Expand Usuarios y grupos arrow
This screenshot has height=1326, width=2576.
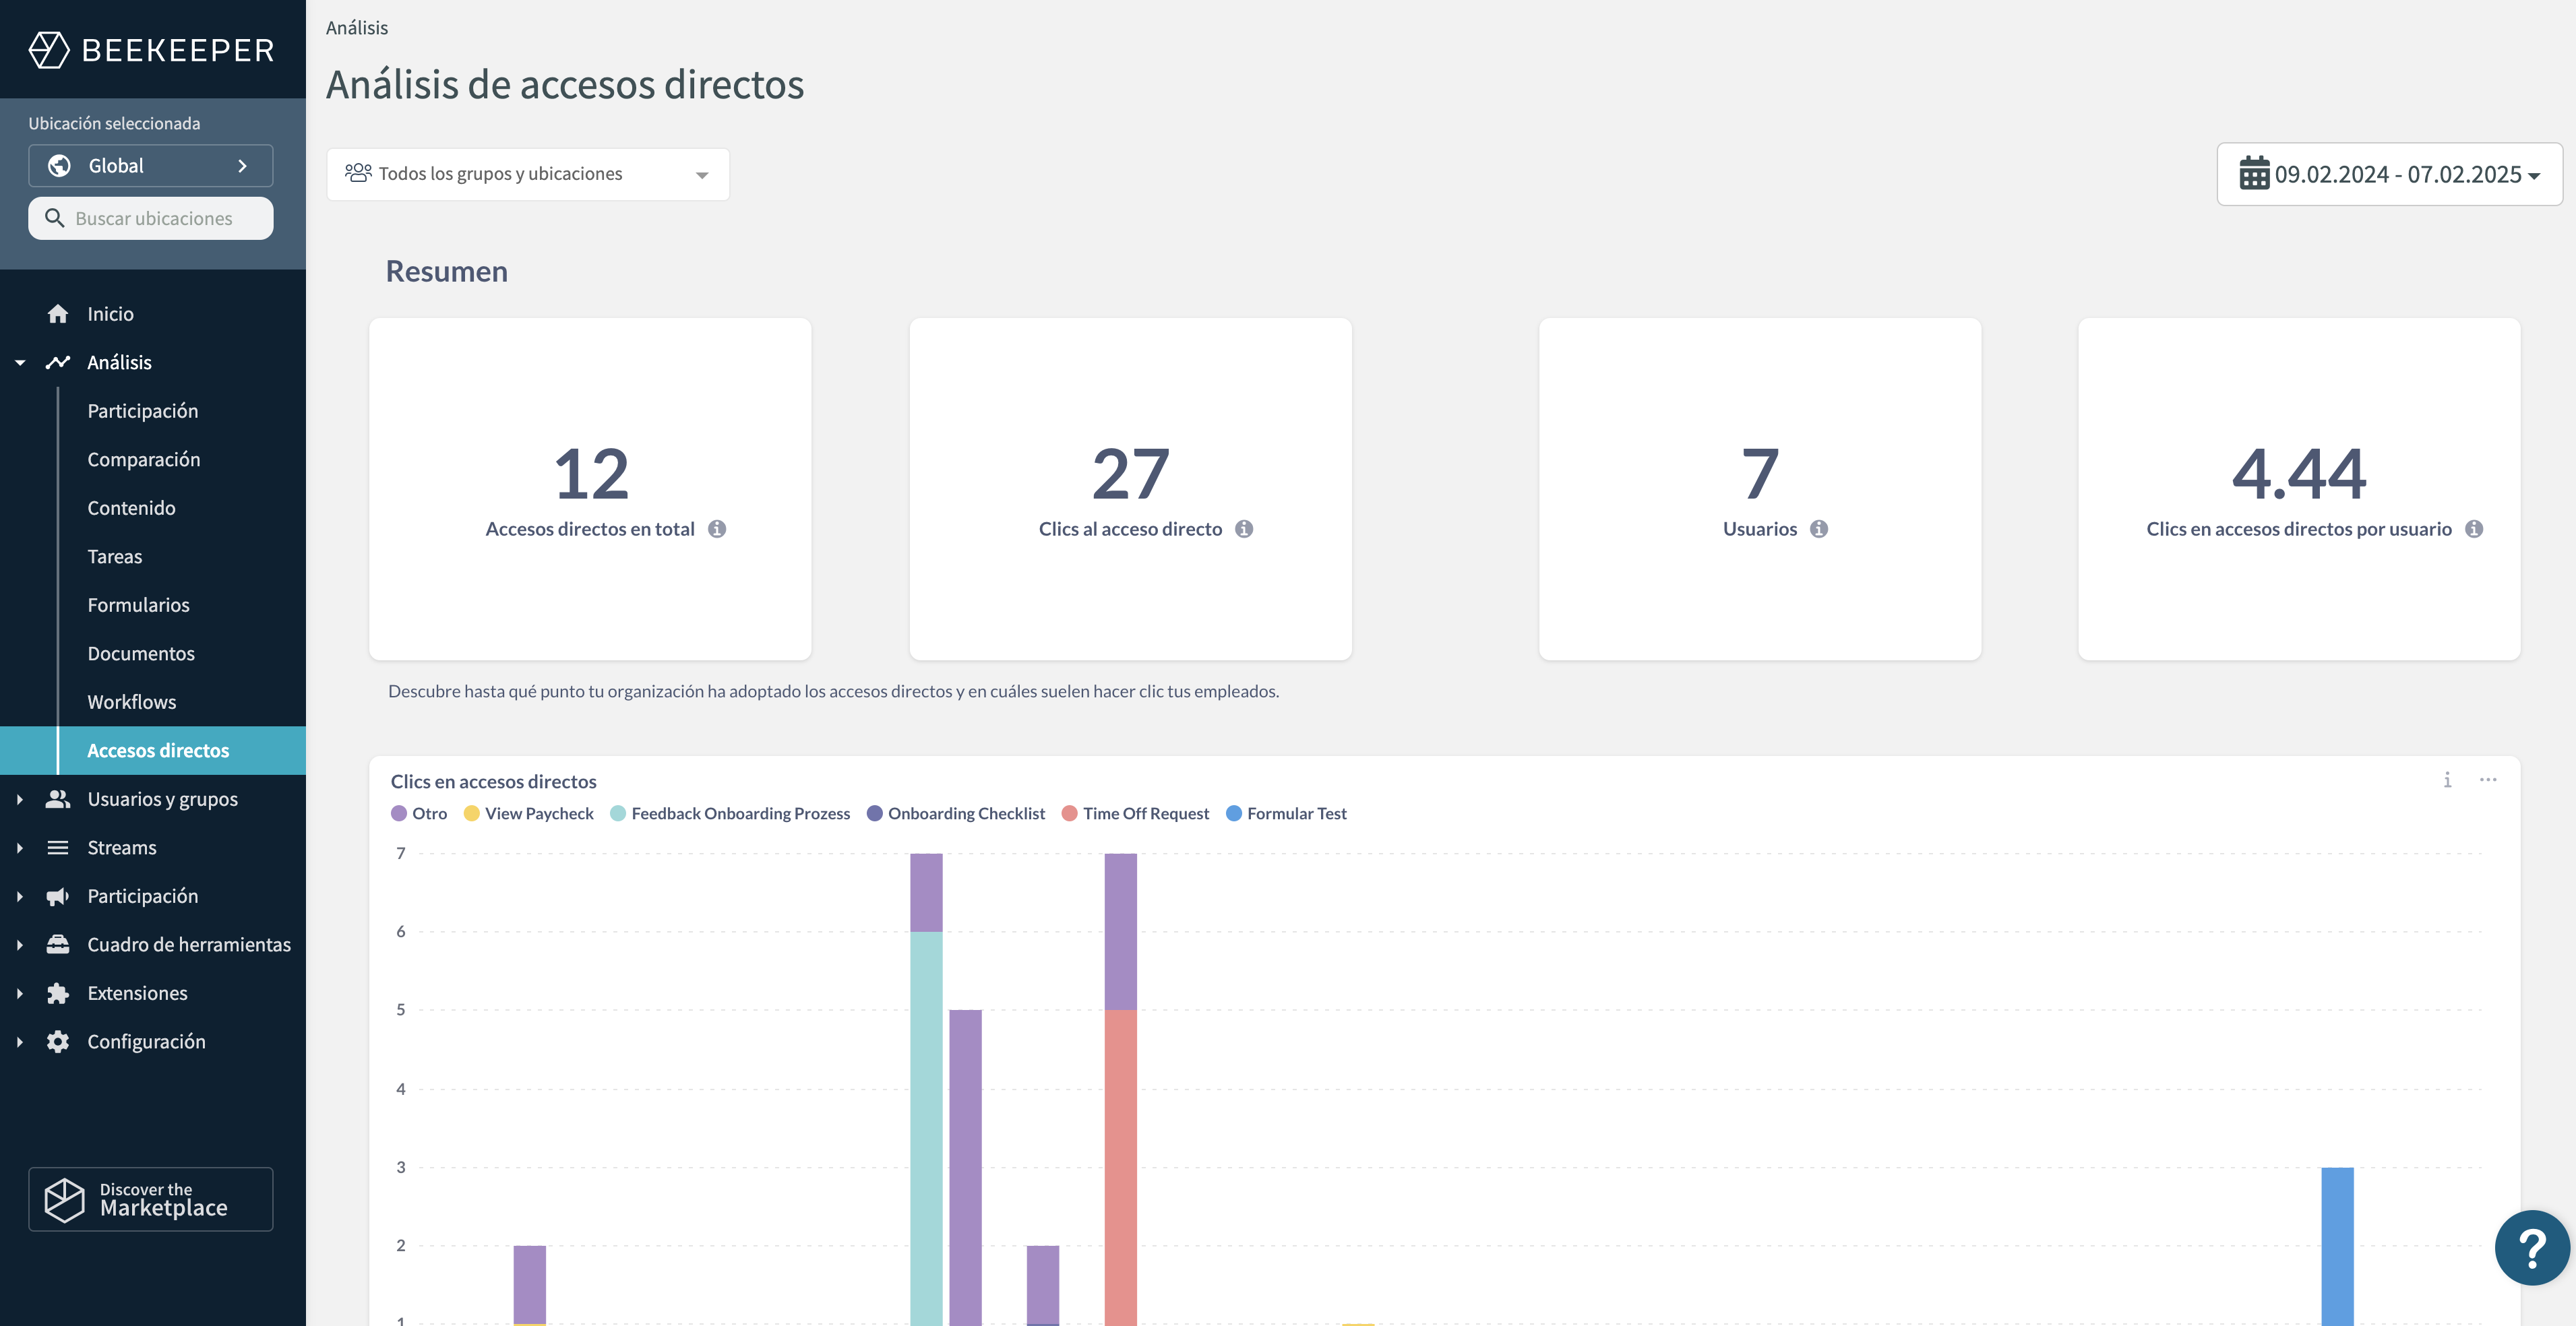click(x=20, y=799)
